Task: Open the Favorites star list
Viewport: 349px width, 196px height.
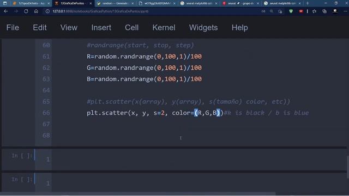Action: tap(314, 11)
